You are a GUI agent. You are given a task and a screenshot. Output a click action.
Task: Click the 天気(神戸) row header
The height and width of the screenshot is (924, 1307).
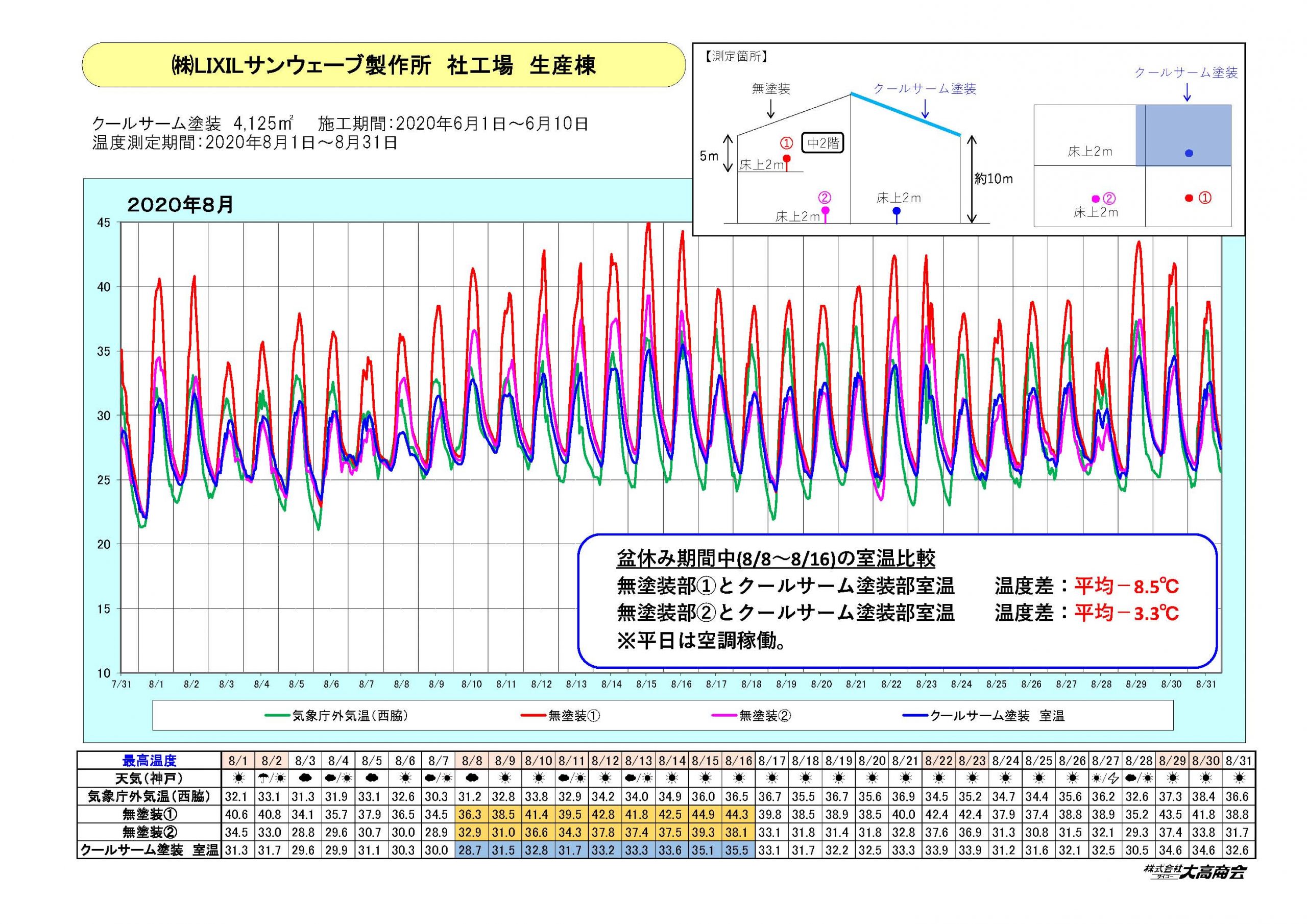(x=149, y=777)
